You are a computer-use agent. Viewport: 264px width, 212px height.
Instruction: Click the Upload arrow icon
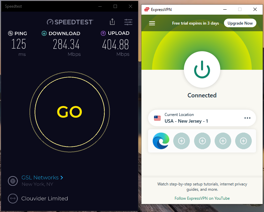pyautogui.click(x=103, y=33)
